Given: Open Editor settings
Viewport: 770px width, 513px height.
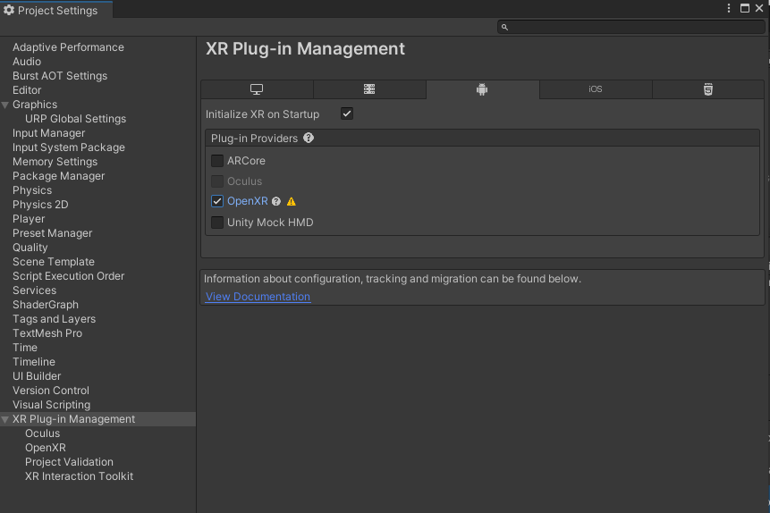Looking at the screenshot, I should tap(27, 90).
